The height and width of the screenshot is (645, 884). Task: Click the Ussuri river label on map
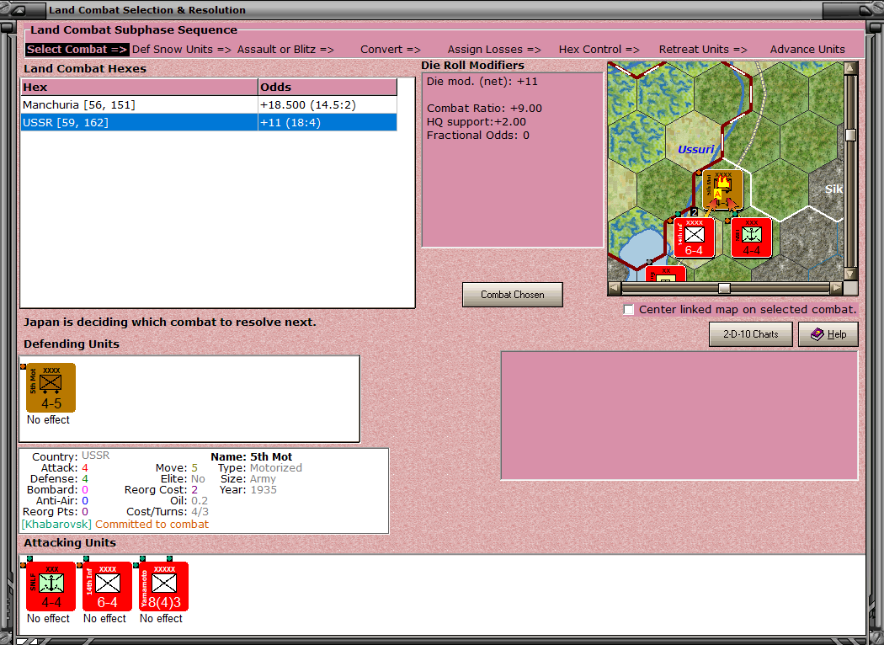695,149
